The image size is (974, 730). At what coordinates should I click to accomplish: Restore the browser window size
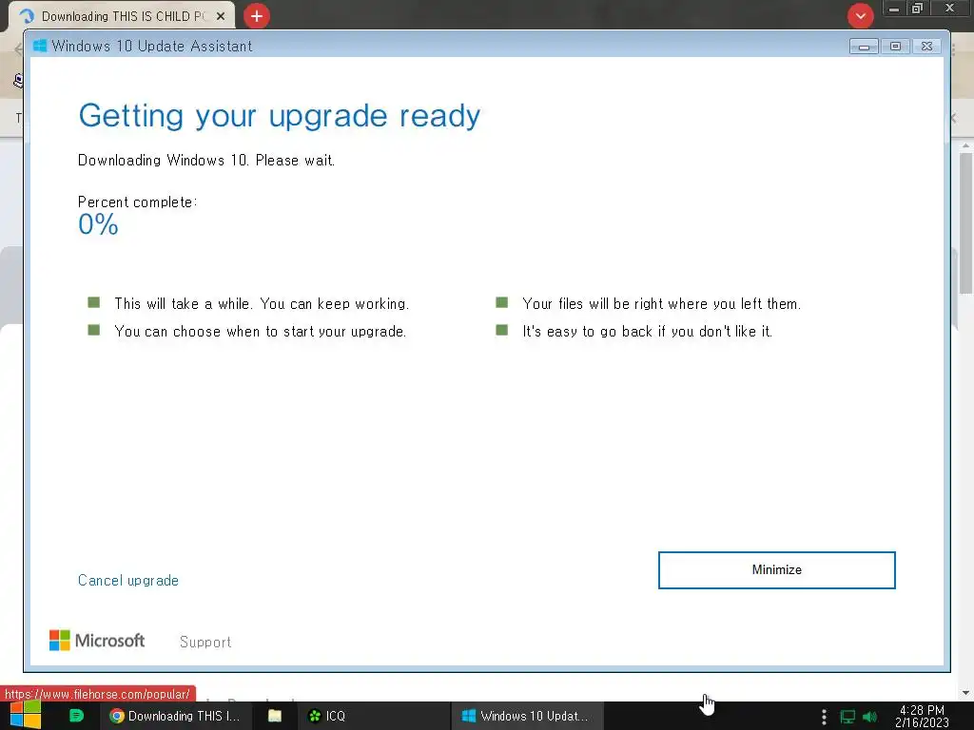(917, 9)
